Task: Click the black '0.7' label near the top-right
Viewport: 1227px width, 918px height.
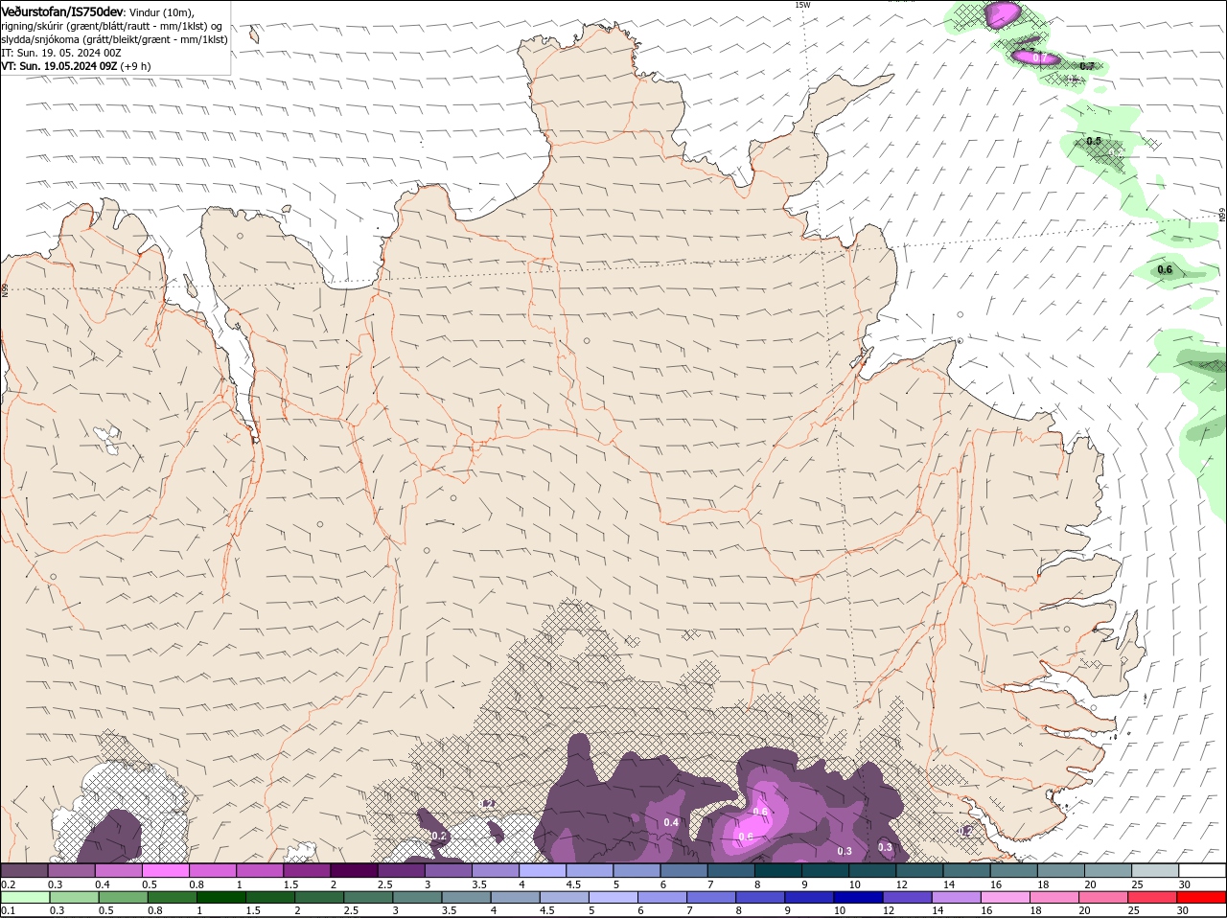Action: pos(1087,67)
